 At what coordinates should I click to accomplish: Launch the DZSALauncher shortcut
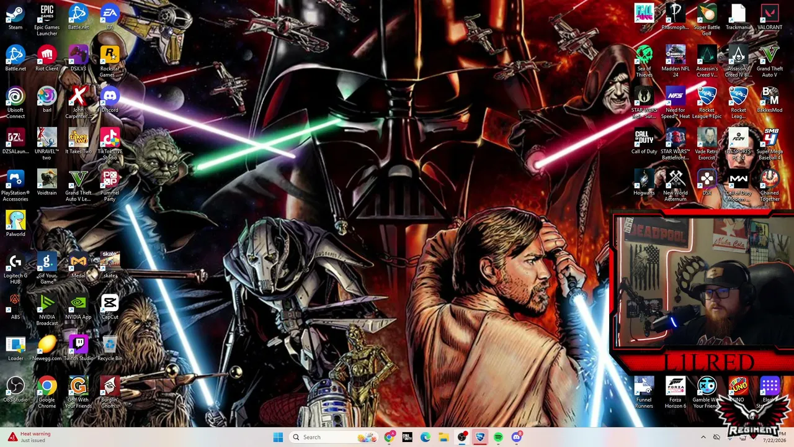click(16, 142)
